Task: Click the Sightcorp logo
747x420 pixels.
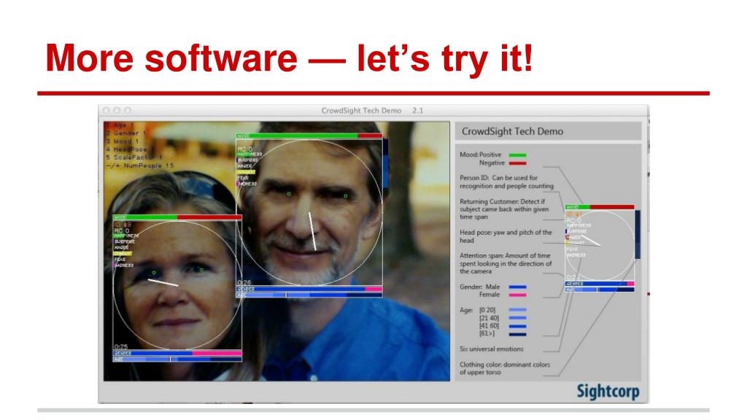Action: tap(608, 392)
